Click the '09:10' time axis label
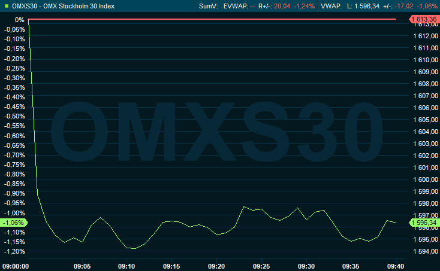Screen dimensions: 440x271 click(x=126, y=266)
